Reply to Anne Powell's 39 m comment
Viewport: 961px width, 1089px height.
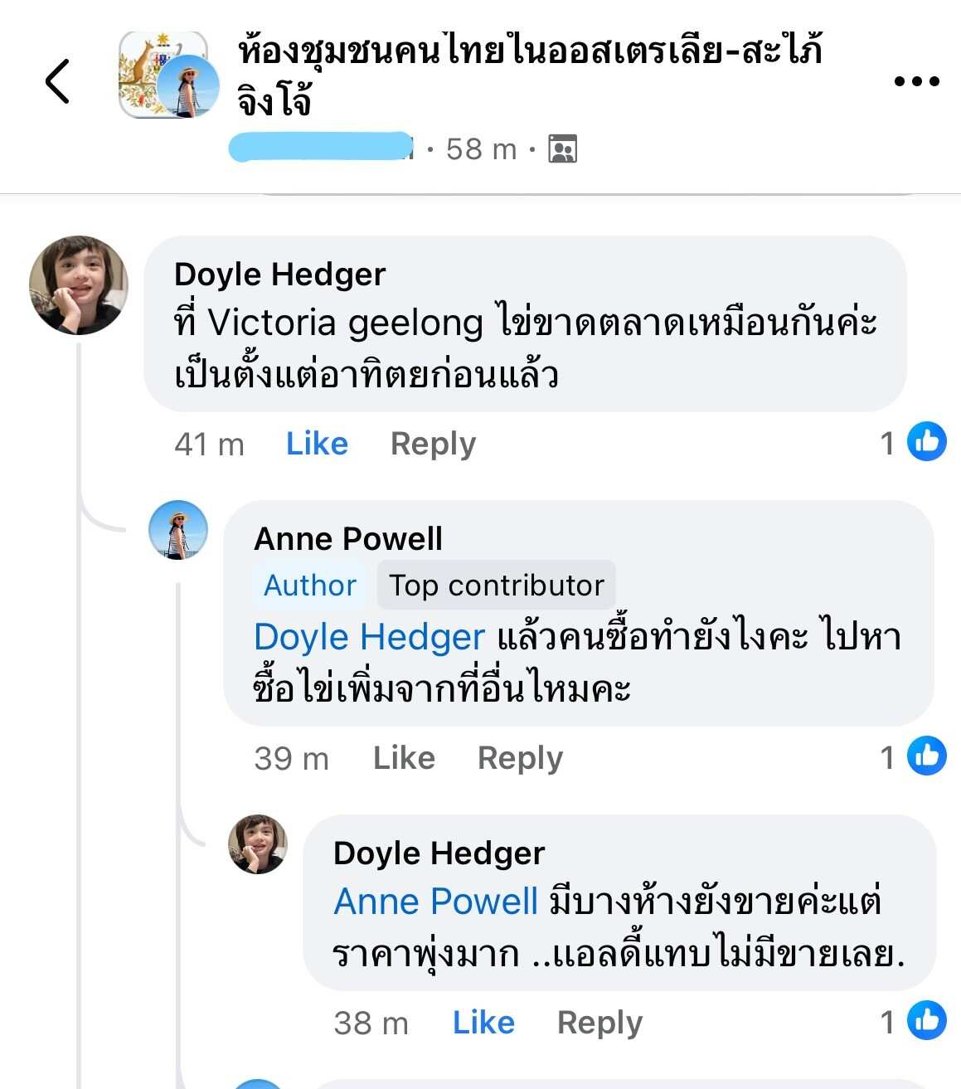pos(520,758)
